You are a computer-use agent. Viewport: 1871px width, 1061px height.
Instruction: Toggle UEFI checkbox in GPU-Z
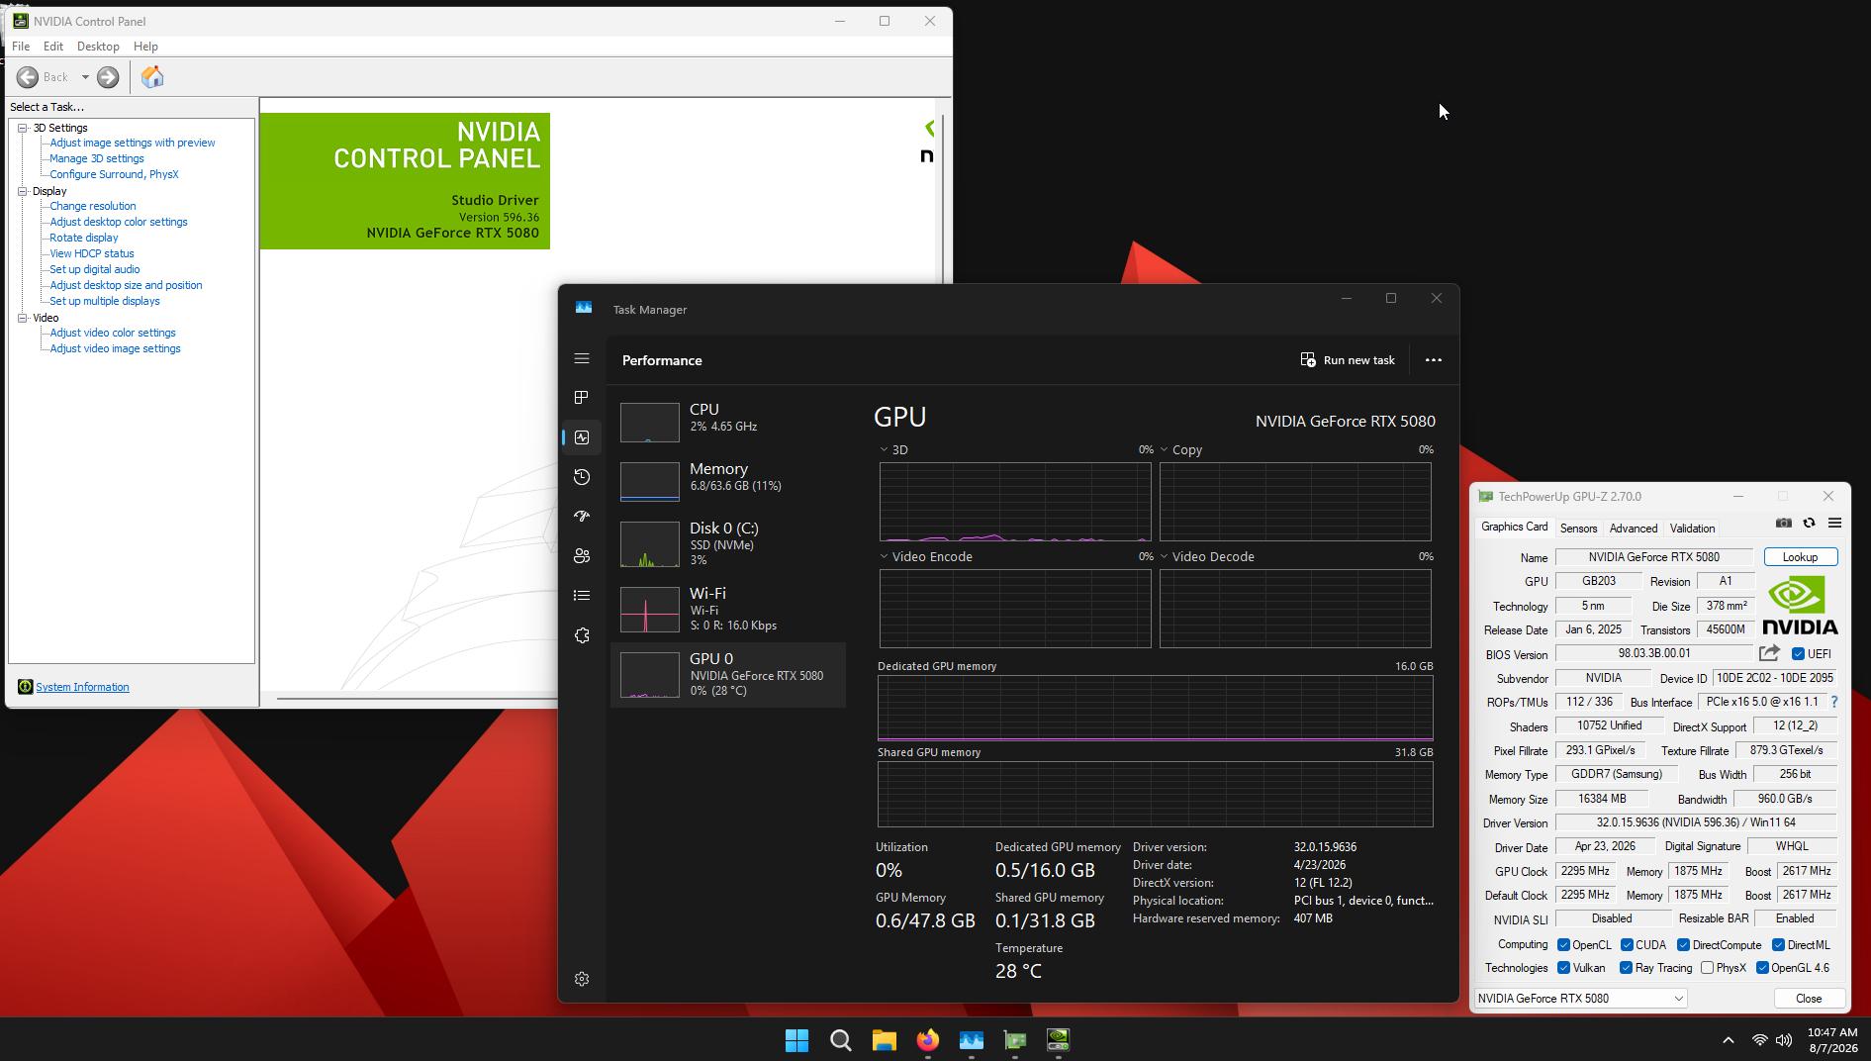tap(1799, 654)
